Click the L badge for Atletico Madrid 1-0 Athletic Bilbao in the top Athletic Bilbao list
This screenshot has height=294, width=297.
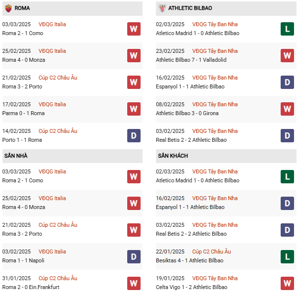pos(287,29)
